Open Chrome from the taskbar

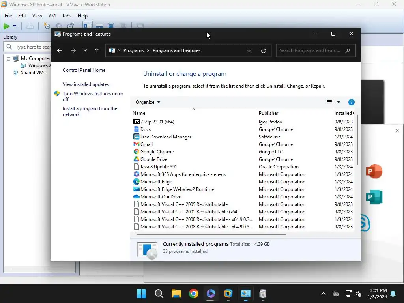pos(193,294)
